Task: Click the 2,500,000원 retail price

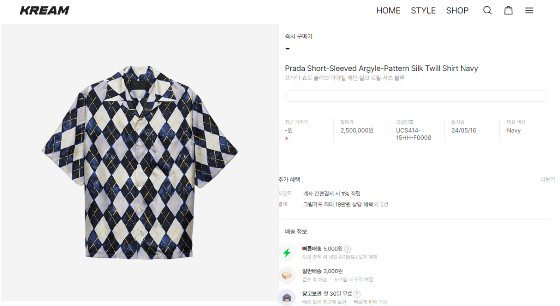Action: point(357,131)
